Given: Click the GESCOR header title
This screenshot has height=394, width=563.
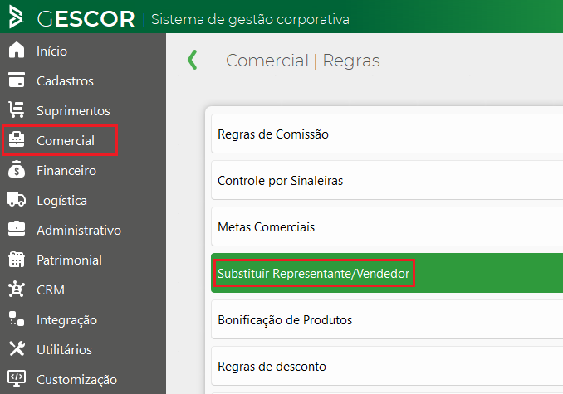Looking at the screenshot, I should click(x=86, y=18).
